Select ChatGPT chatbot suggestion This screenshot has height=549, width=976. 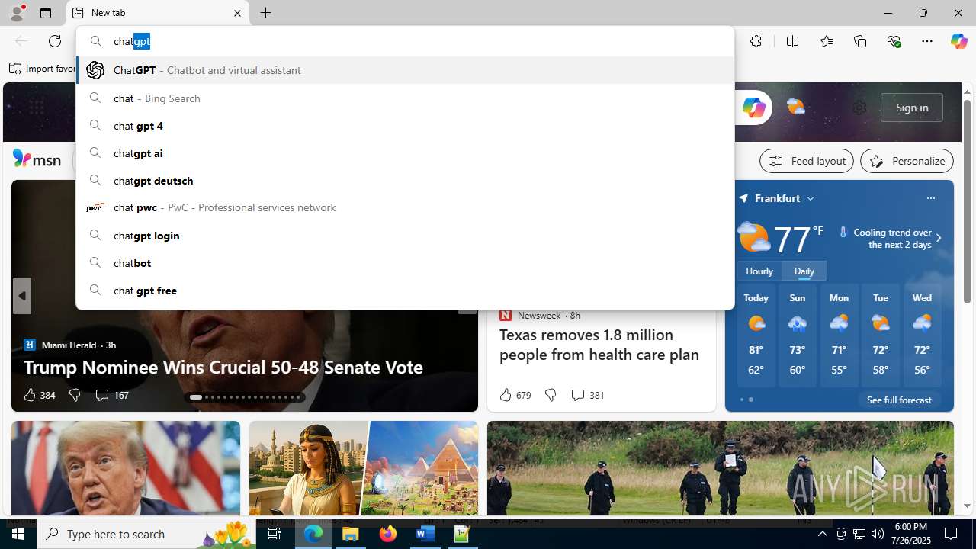pos(405,70)
